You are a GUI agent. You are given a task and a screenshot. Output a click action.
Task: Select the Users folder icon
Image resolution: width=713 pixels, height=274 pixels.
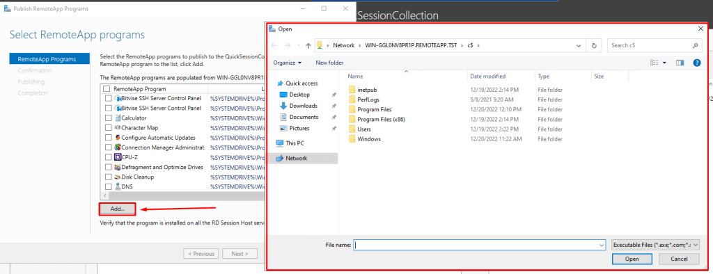(352, 129)
